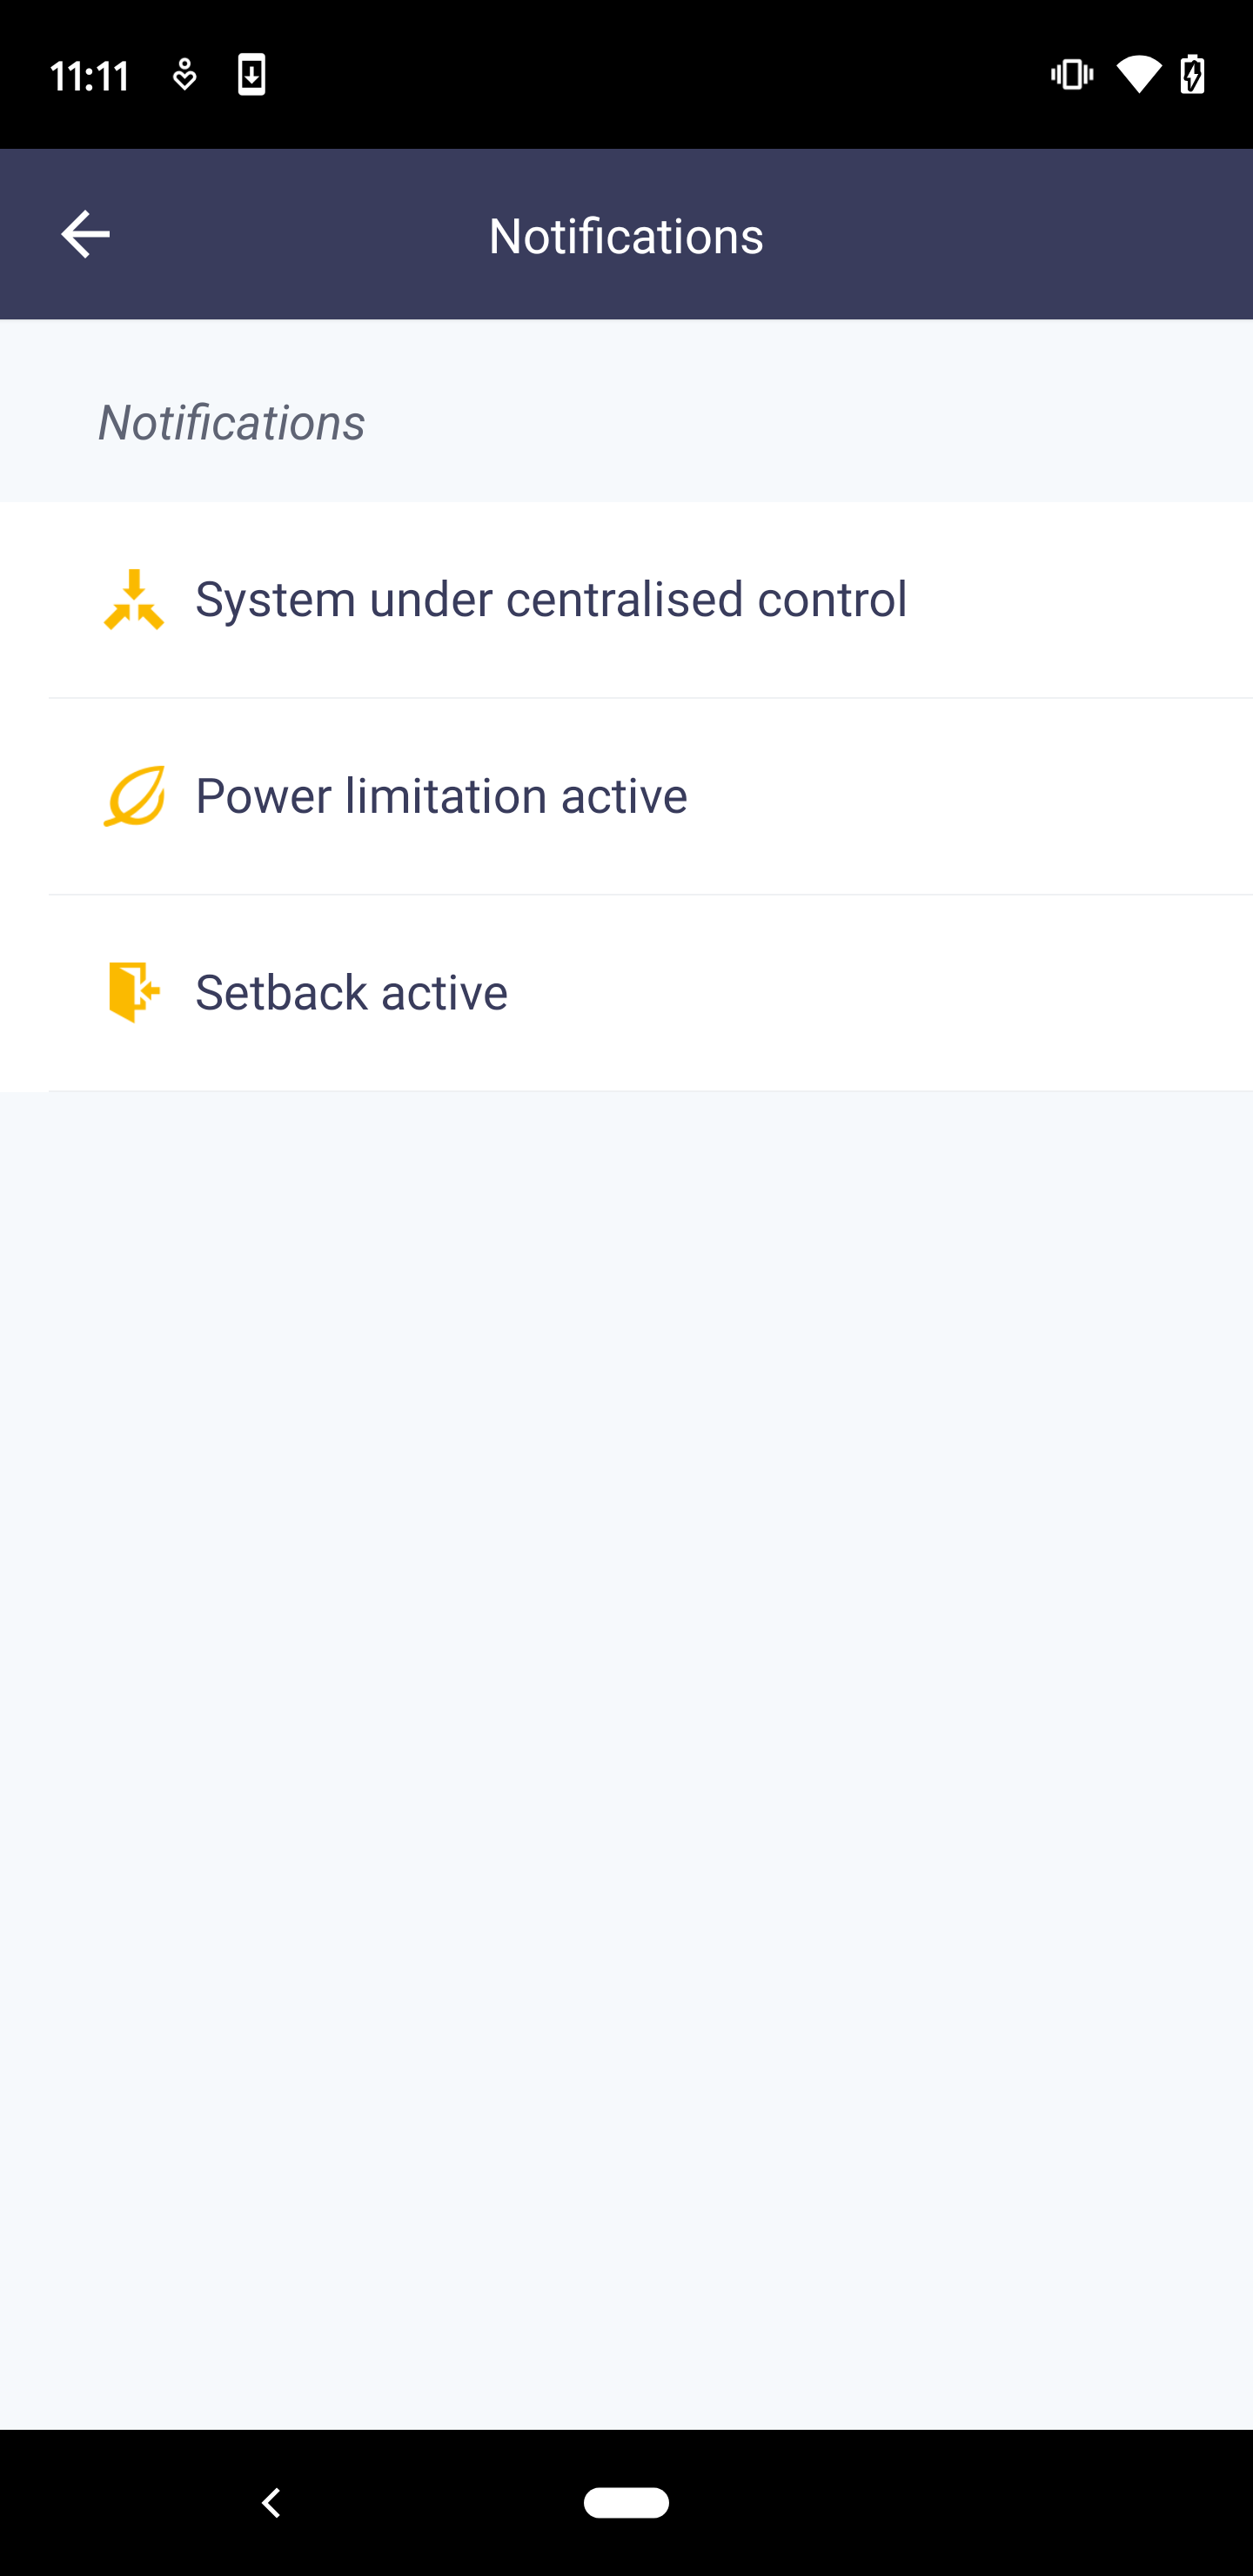Tap the status icon beside the clock
This screenshot has height=2576, width=1253.
184,75
